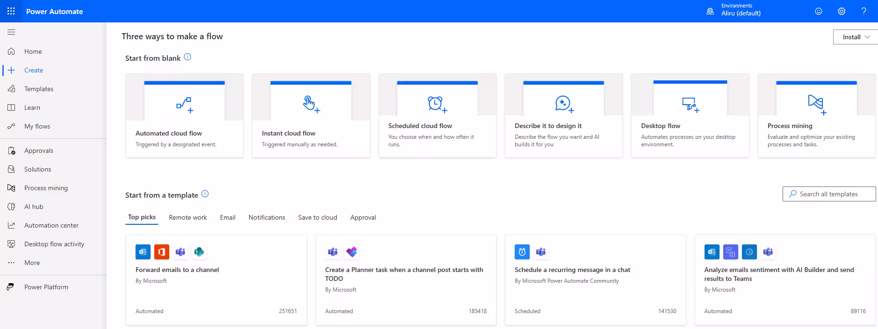The image size is (878, 329).
Task: Select the Scheduled cloud flow title
Action: click(420, 126)
